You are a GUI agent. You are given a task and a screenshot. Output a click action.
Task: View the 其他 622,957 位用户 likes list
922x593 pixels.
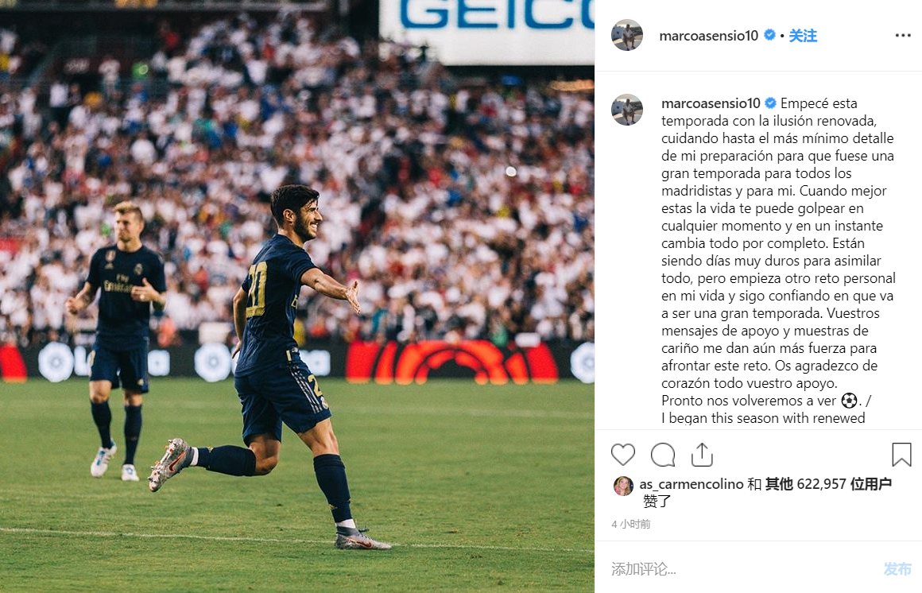point(828,484)
